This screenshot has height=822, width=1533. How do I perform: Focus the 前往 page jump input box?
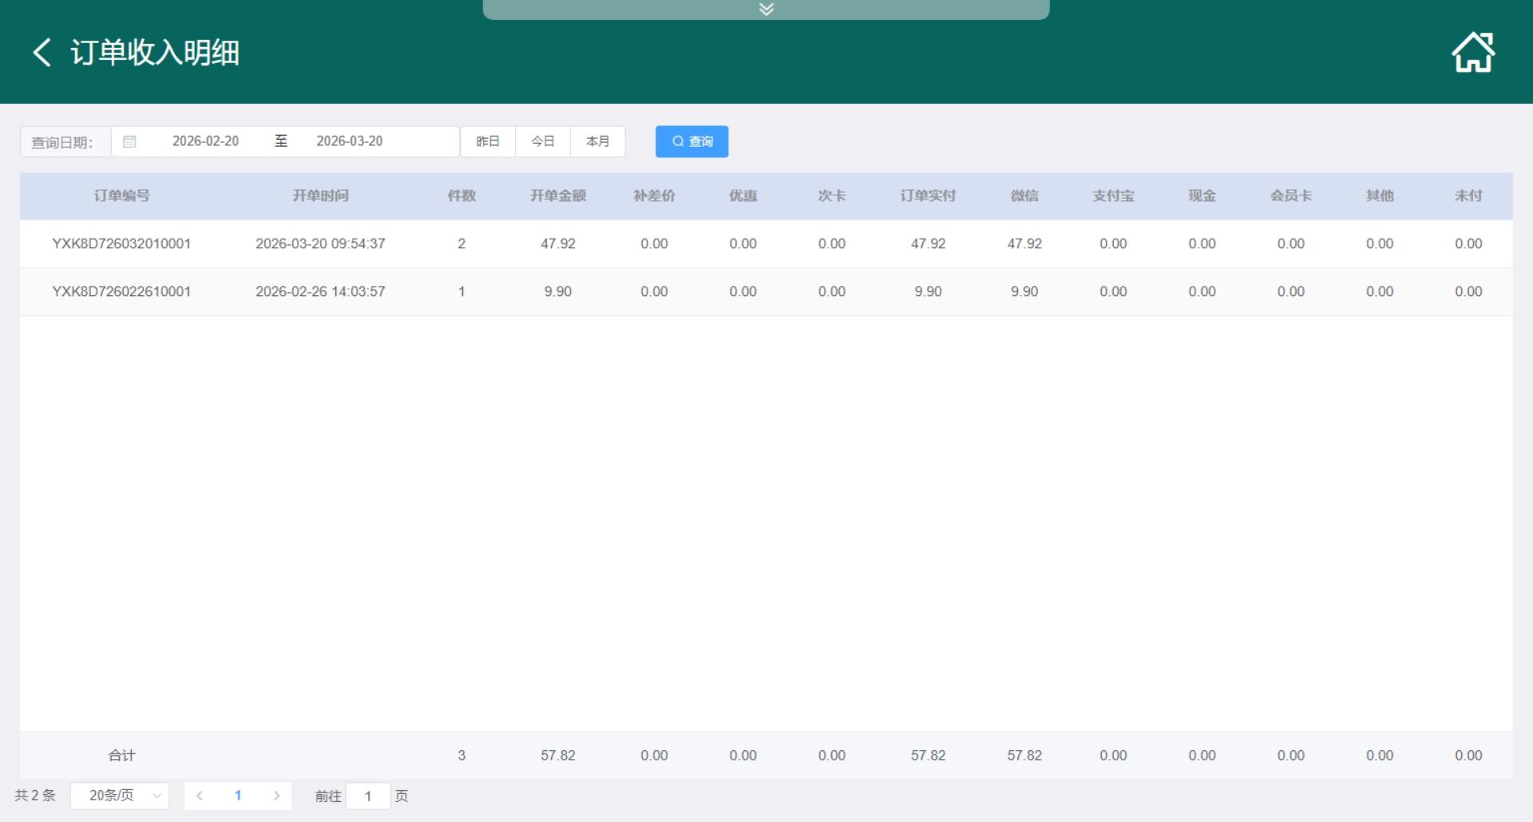click(368, 796)
